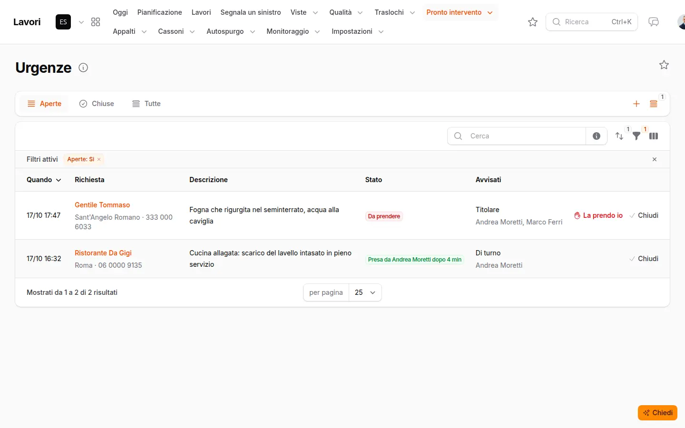The width and height of the screenshot is (685, 428).
Task: Star this Urgenze page
Action: [x=664, y=65]
